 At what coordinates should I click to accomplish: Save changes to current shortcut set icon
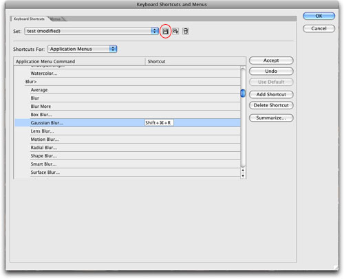coord(165,31)
